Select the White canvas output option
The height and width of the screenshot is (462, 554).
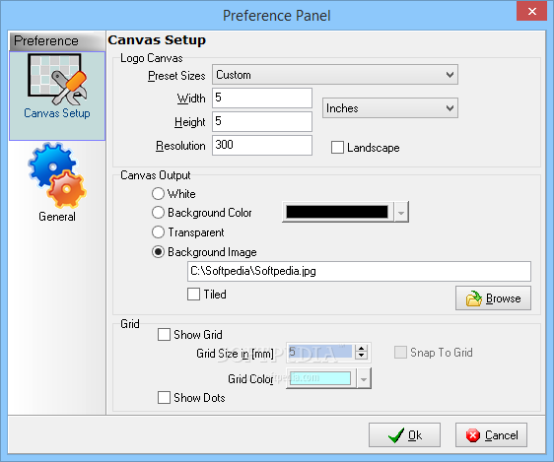pyautogui.click(x=158, y=193)
